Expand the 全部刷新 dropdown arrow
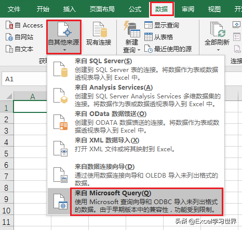This screenshot has height=230, width=242. [218, 50]
